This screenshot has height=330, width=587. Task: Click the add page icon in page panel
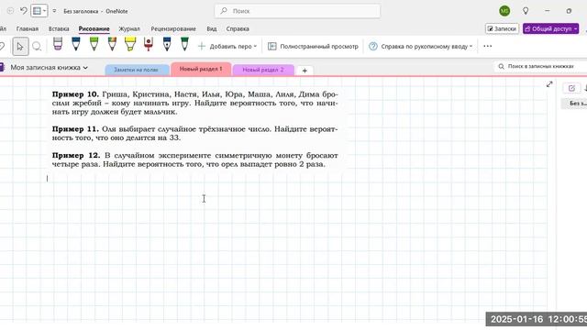click(x=571, y=88)
